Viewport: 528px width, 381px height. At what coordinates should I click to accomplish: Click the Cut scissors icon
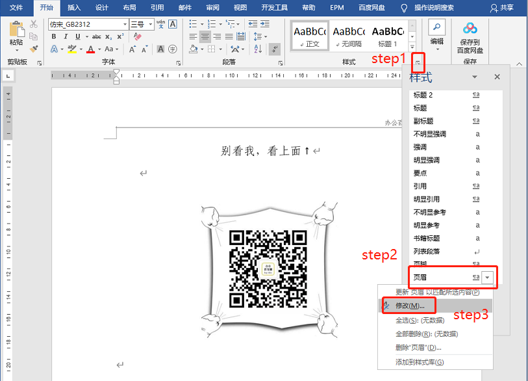pyautogui.click(x=33, y=24)
